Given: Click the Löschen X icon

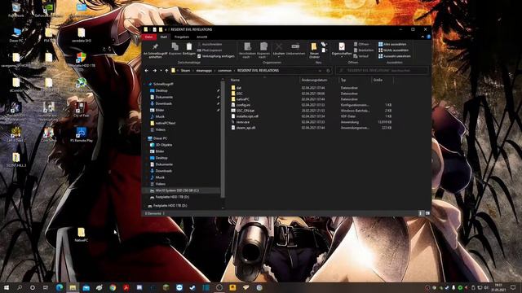Looking at the screenshot, I should tap(279, 49).
